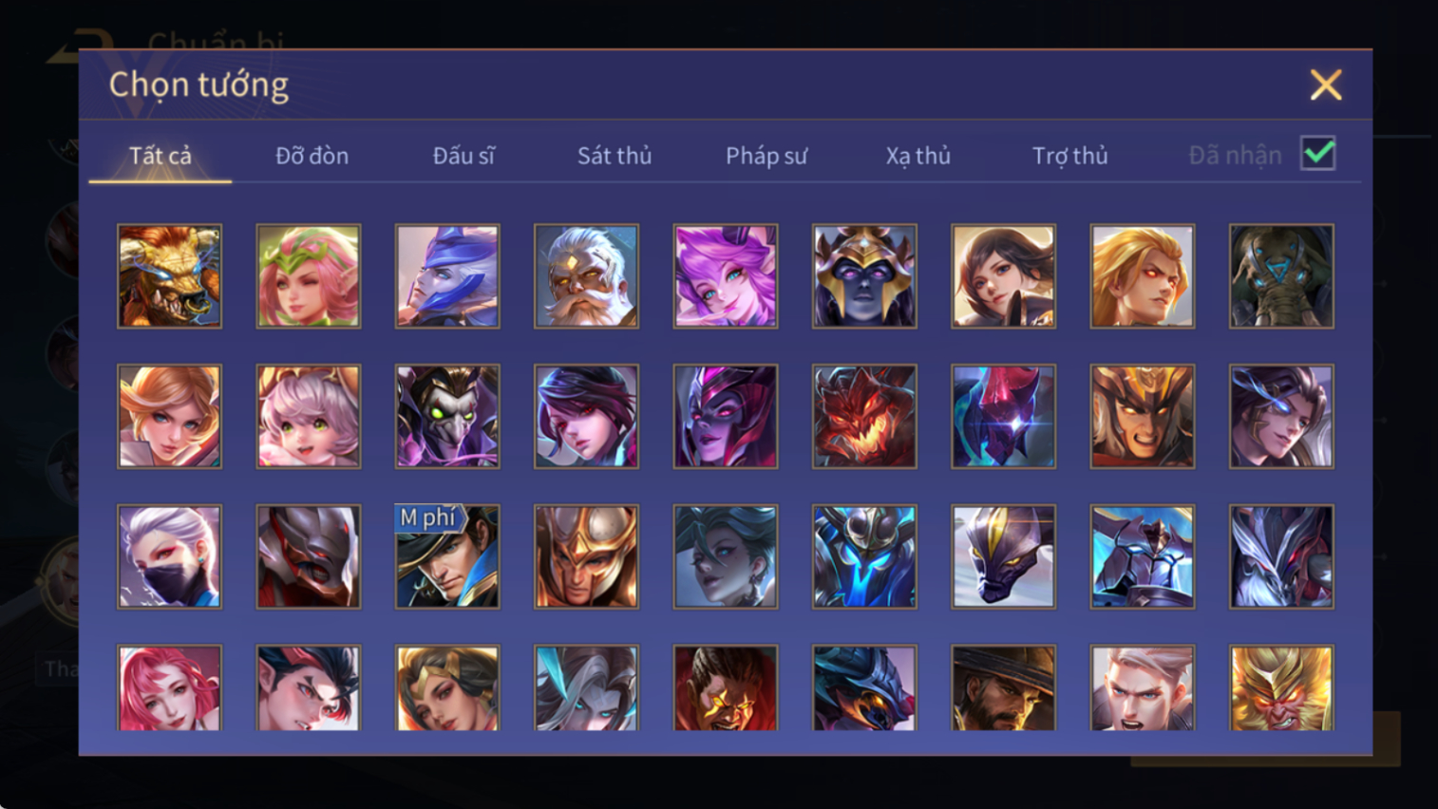
Task: Filter heroes by Xạ thủ
Action: [918, 156]
